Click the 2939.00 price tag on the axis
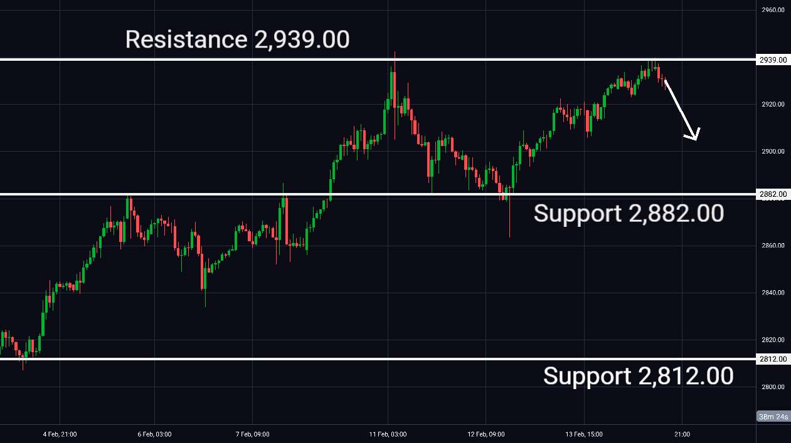The width and height of the screenshot is (791, 443). point(772,60)
